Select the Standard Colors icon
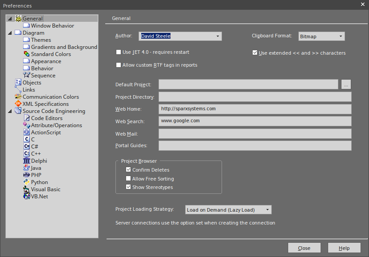369x257 pixels. pos(26,54)
